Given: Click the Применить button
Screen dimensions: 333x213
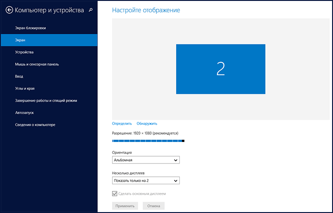Looking at the screenshot, I should [x=125, y=206].
